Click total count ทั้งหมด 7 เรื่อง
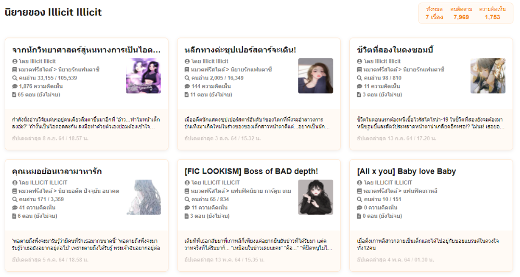The image size is (520, 277). 434,14
